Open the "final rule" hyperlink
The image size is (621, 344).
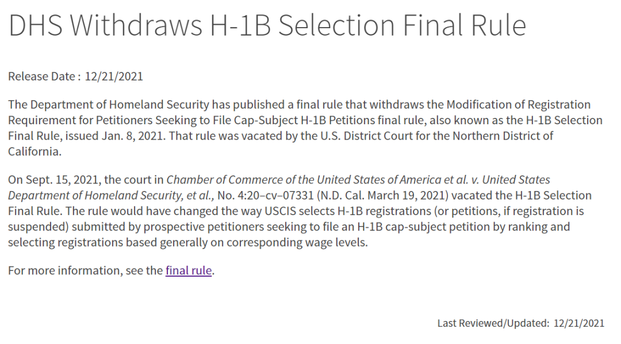(x=189, y=270)
